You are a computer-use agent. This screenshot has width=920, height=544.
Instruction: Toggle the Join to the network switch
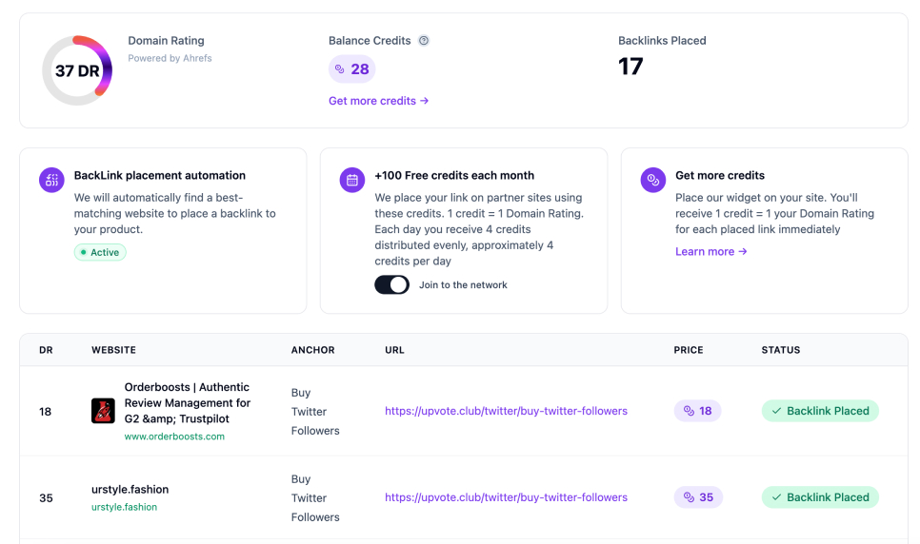[391, 284]
